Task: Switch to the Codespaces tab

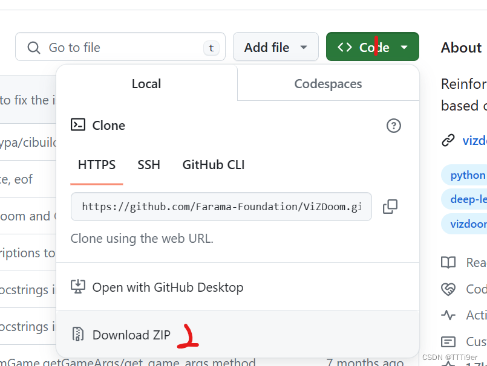Action: click(328, 84)
